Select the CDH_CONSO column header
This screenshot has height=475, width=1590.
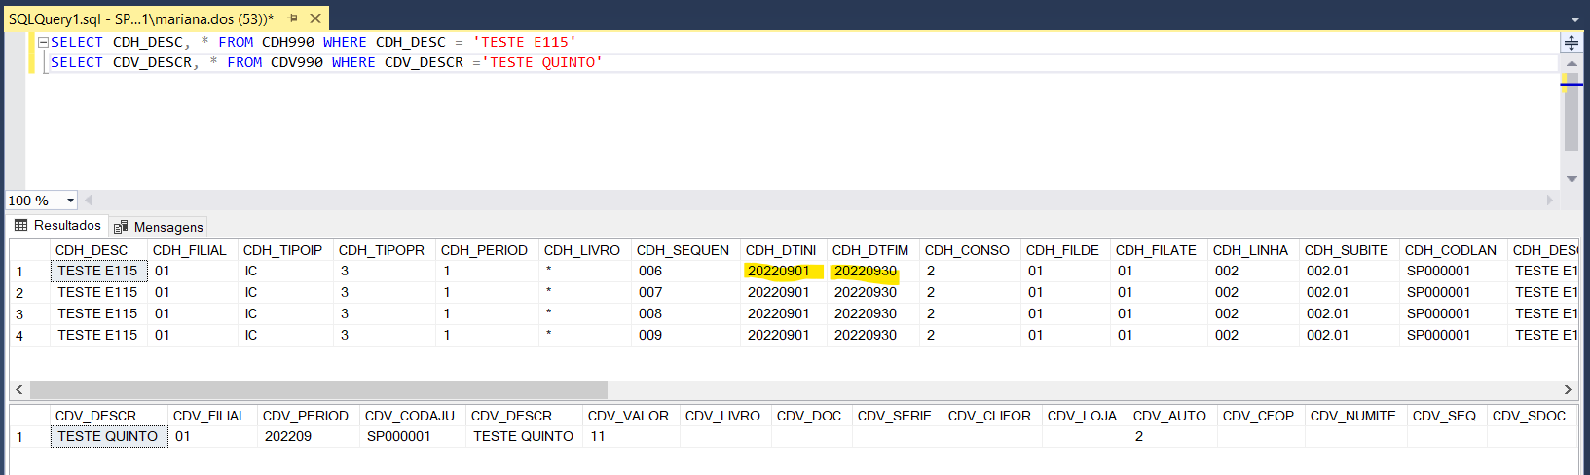tap(969, 250)
